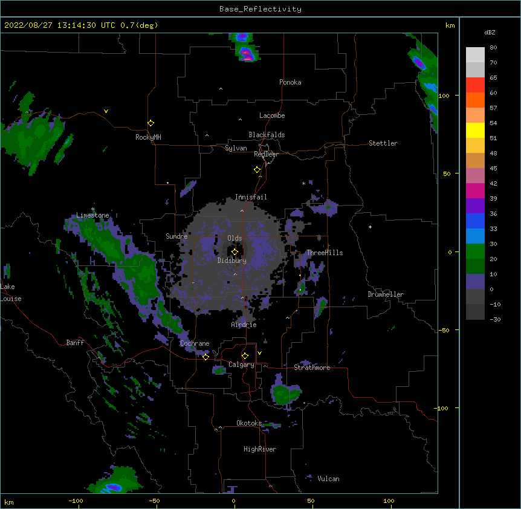521x509 pixels.
Task: Click the Okotoks label
Action: click(x=249, y=423)
